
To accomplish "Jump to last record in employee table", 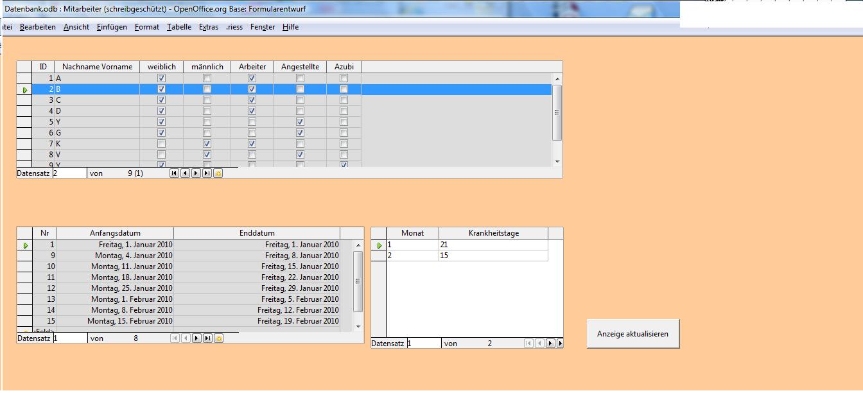I will coord(207,173).
